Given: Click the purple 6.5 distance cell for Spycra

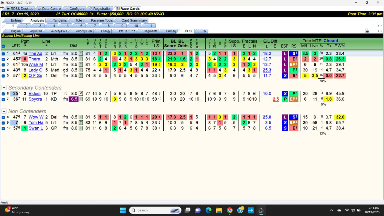Looking at the screenshot, I should tap(74, 99).
